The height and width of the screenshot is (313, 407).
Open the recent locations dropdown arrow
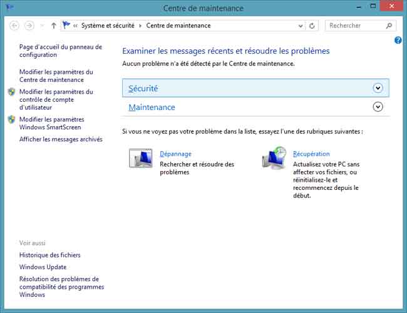pos(42,26)
